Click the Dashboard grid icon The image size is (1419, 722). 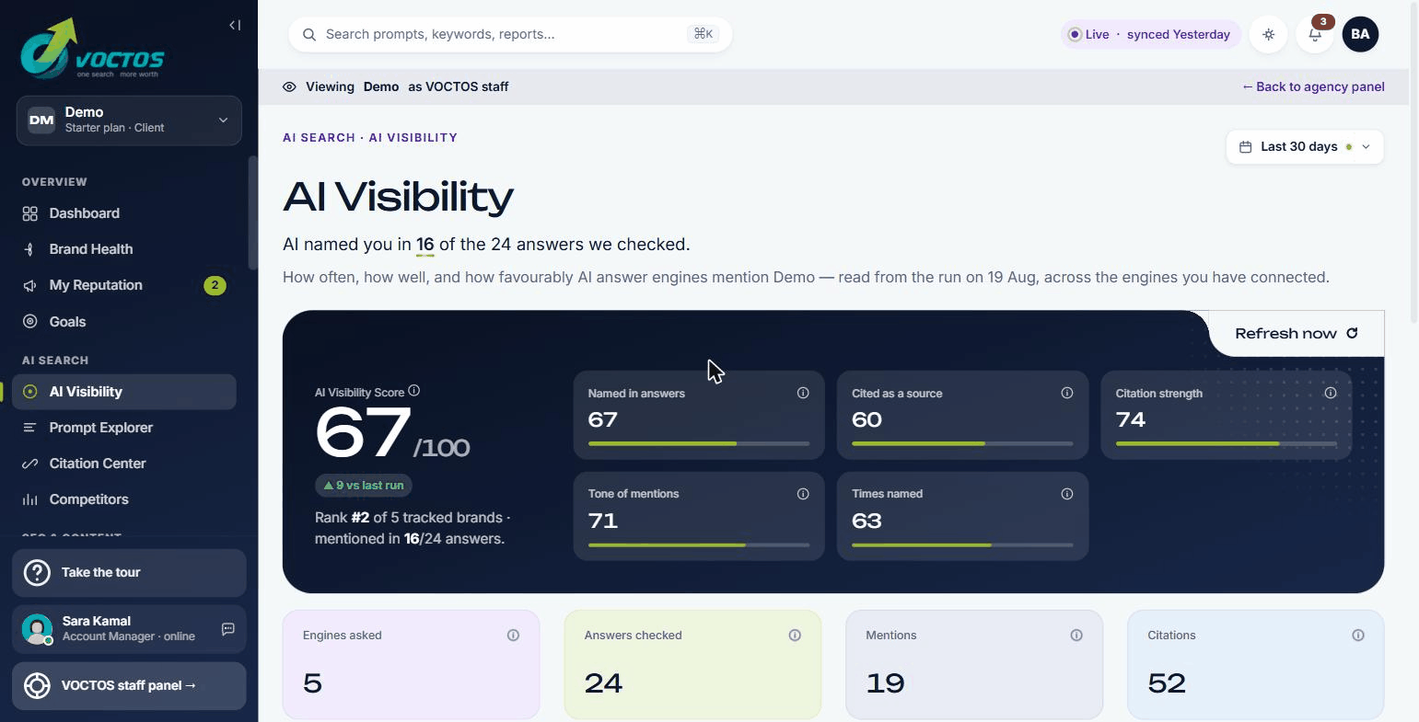tap(30, 213)
